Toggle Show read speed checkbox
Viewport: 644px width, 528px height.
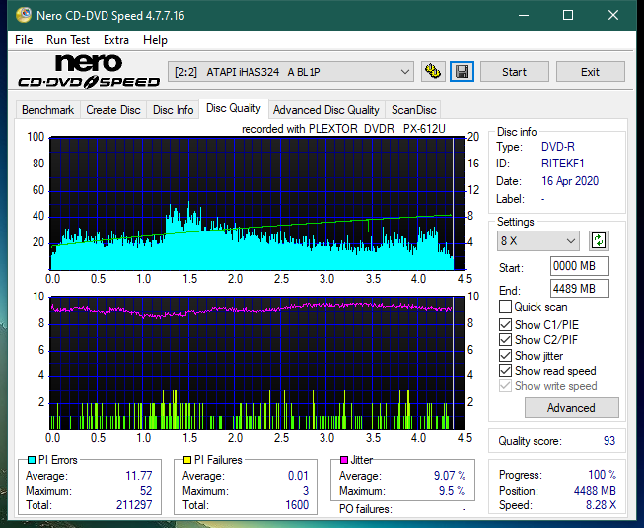pyautogui.click(x=505, y=370)
